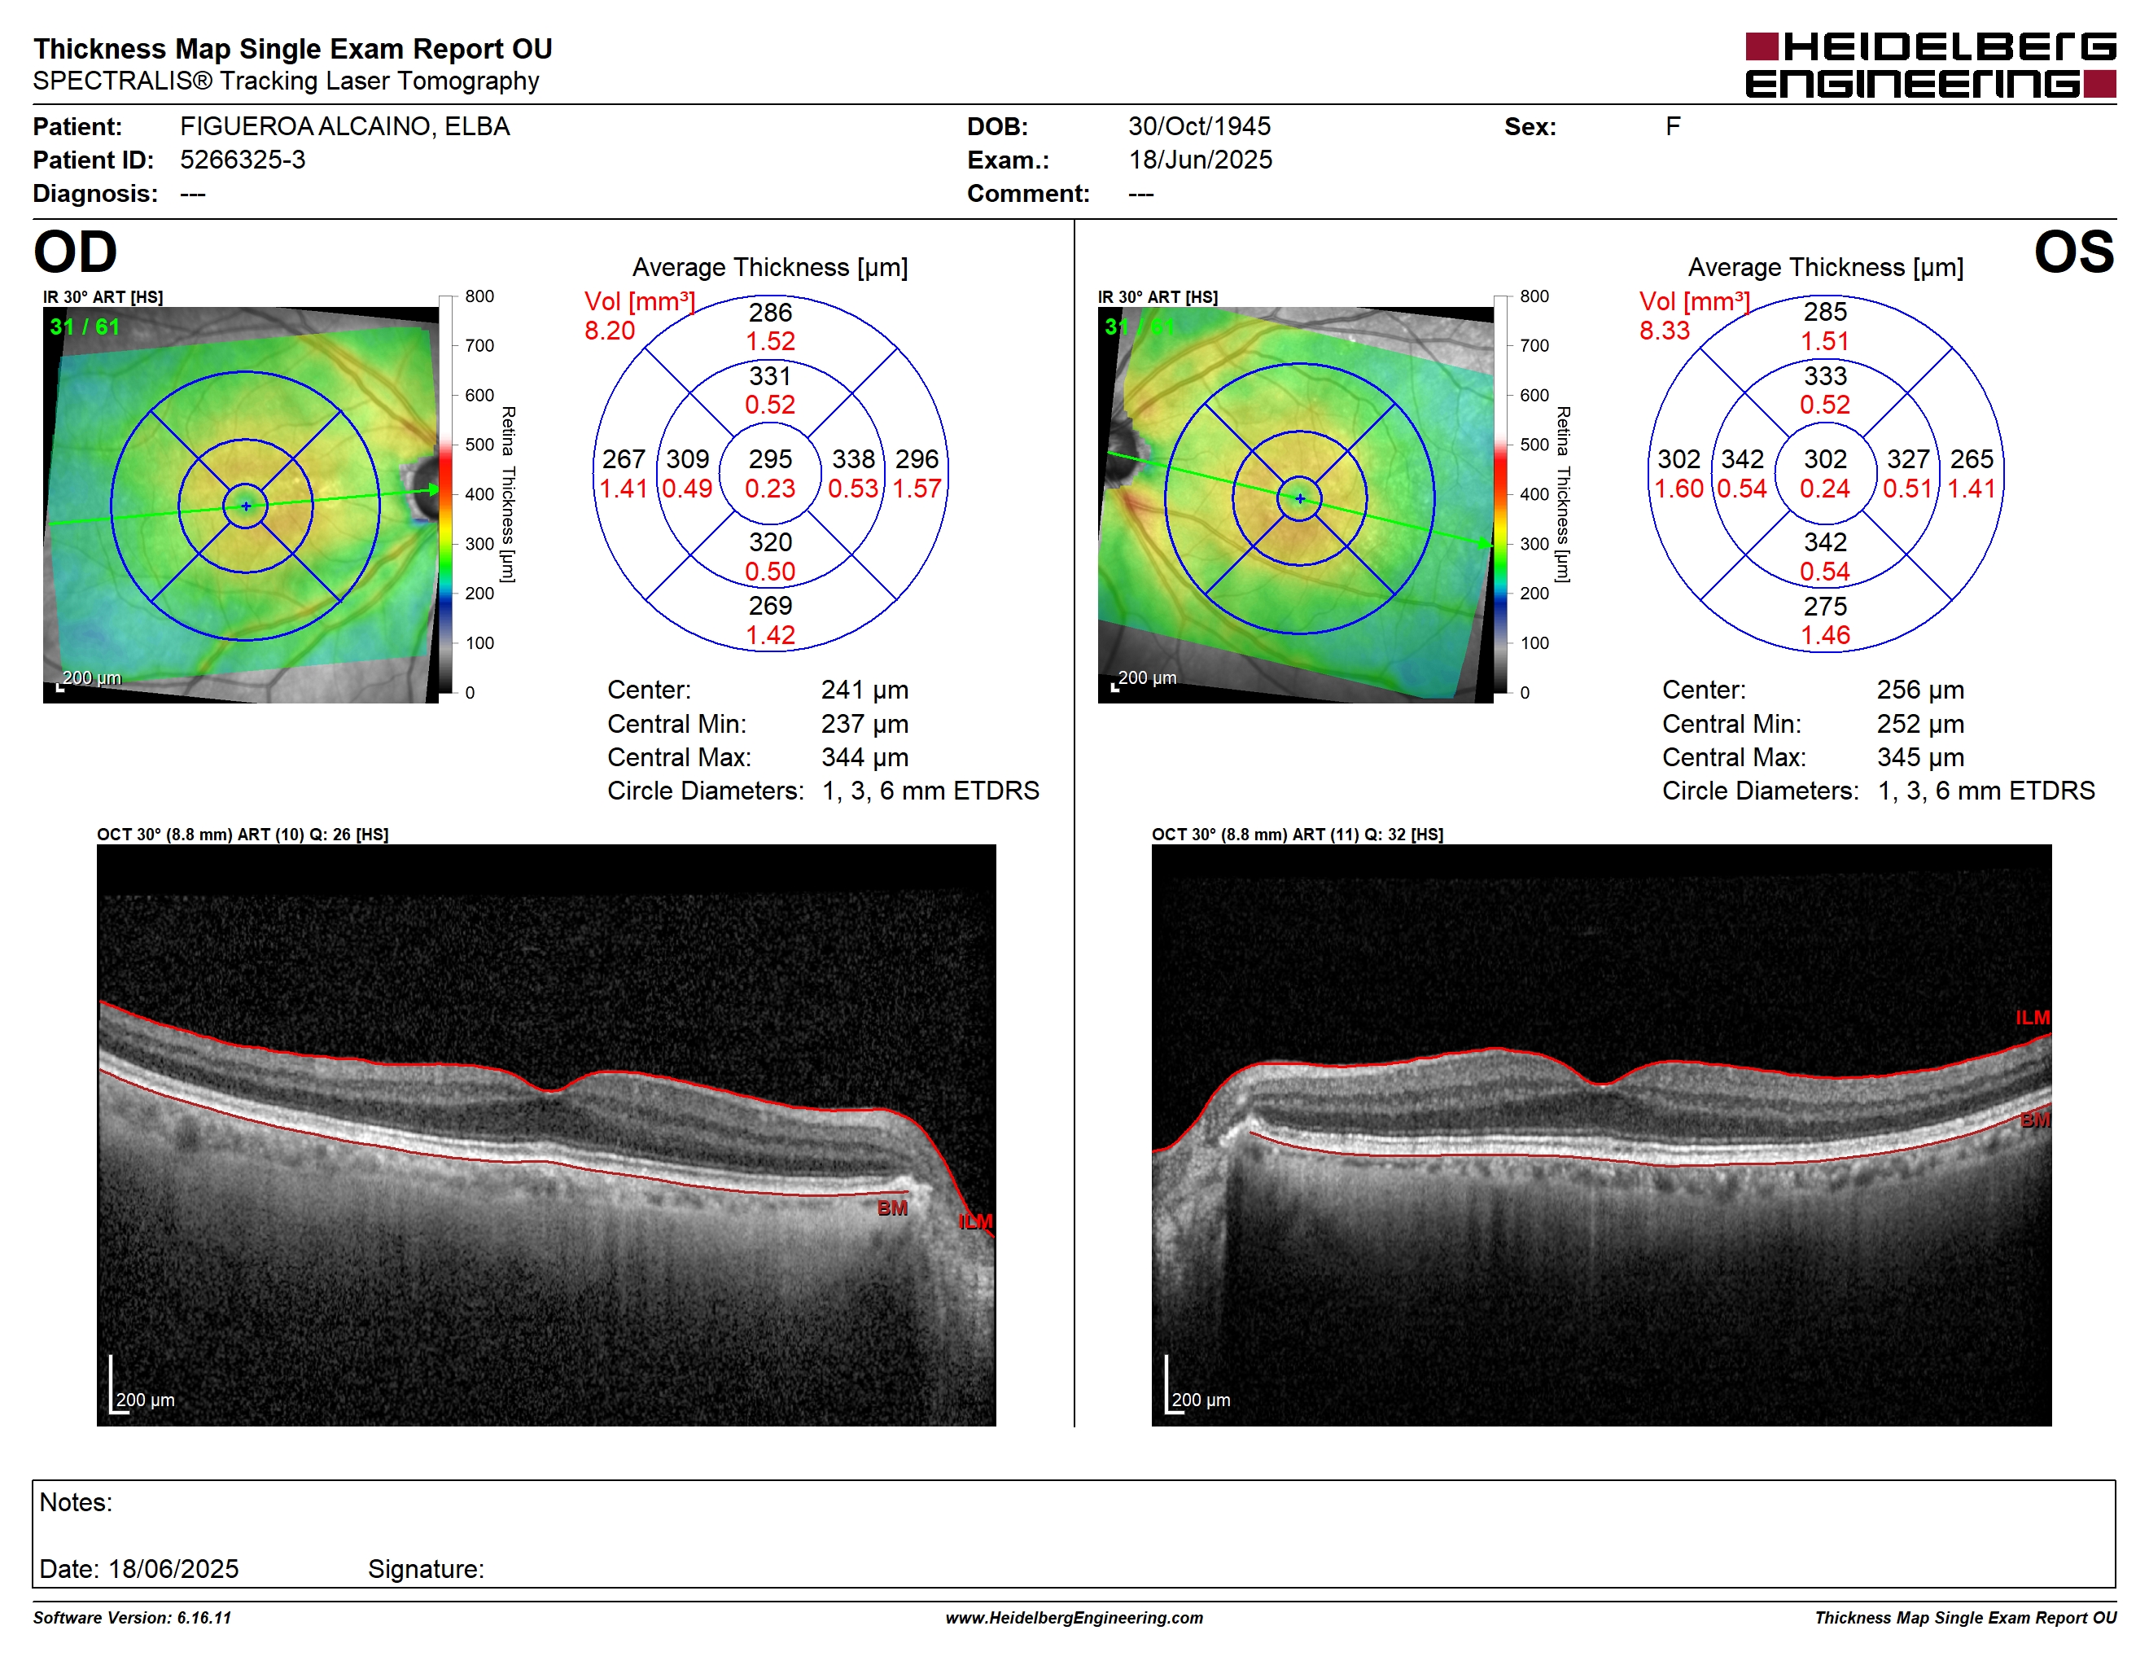This screenshot has width=2149, height=1661.
Task: Click OS Center value 256 µm
Action: pos(1921,690)
